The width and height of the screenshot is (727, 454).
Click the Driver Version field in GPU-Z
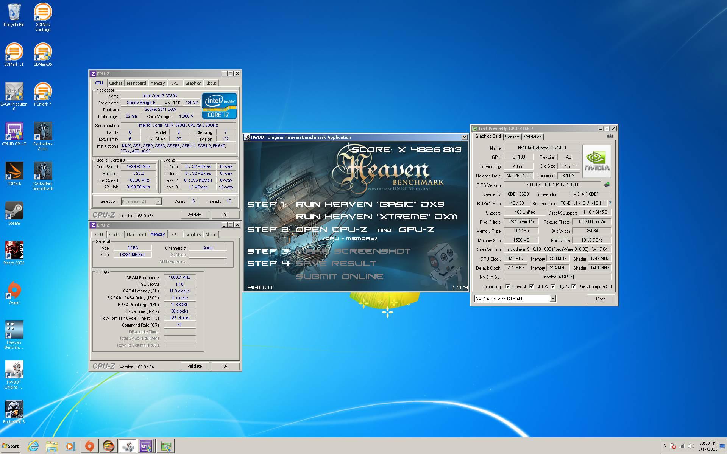click(x=557, y=249)
